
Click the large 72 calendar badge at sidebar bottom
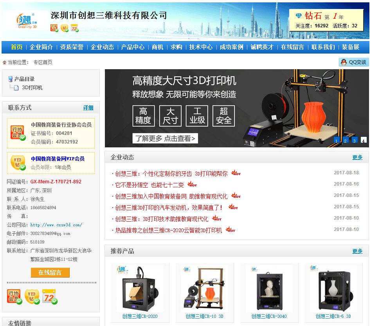(x=50, y=297)
